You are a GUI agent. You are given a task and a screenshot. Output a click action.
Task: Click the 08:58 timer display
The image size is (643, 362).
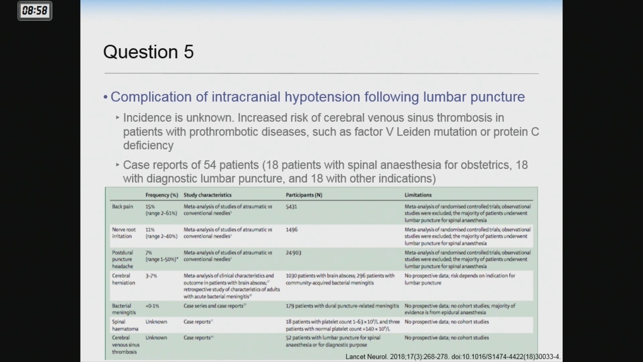[x=35, y=11]
